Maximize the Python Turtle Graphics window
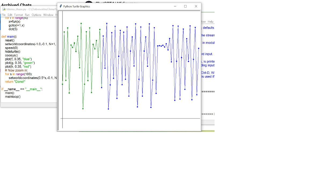Screen dimensions: 309x174 [185, 6]
